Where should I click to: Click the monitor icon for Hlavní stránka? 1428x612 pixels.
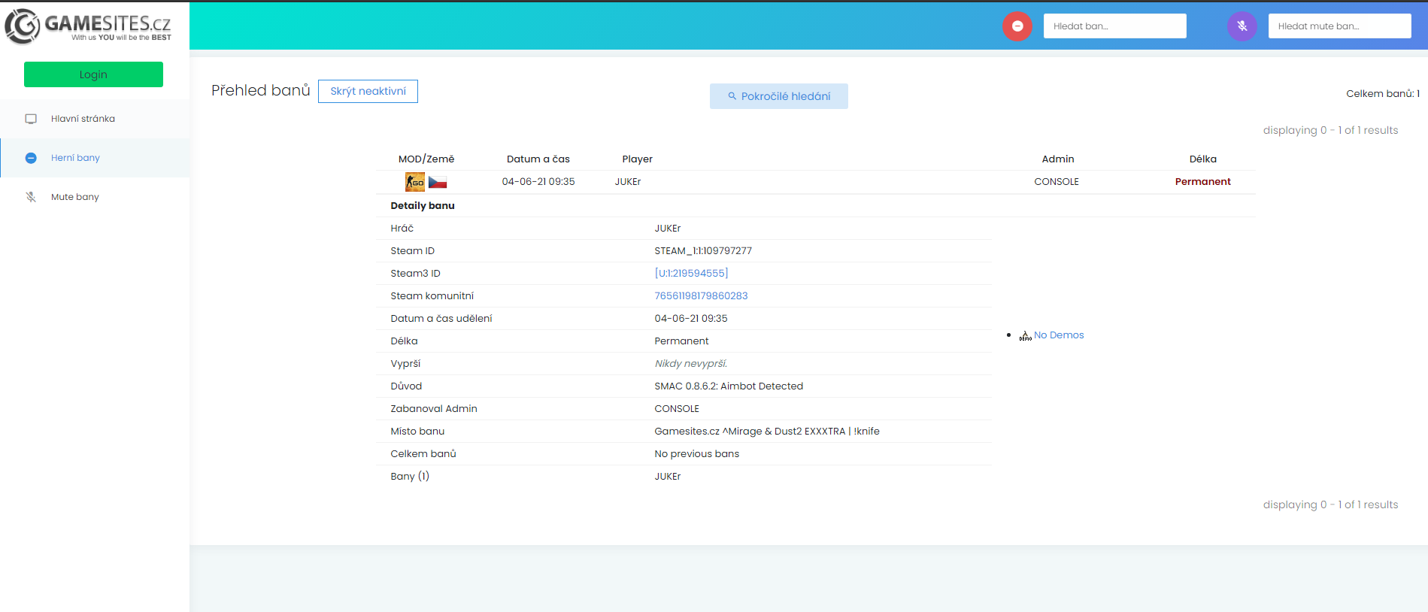click(x=31, y=119)
